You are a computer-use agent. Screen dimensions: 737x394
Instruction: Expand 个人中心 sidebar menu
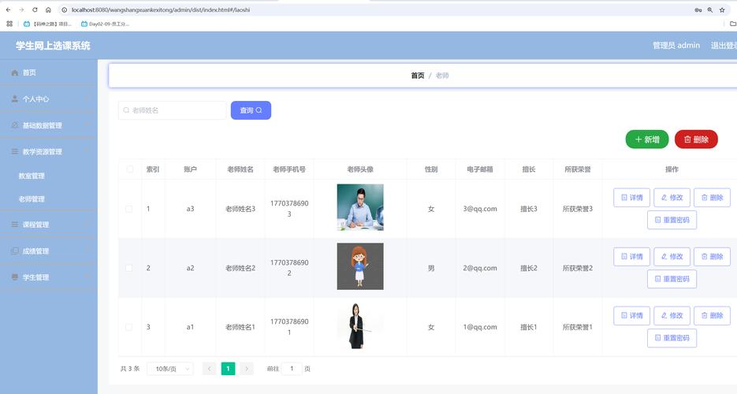pos(49,98)
